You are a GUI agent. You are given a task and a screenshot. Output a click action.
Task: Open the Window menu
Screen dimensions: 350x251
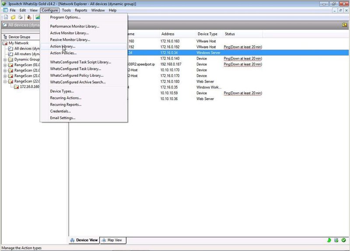[x=98, y=10]
